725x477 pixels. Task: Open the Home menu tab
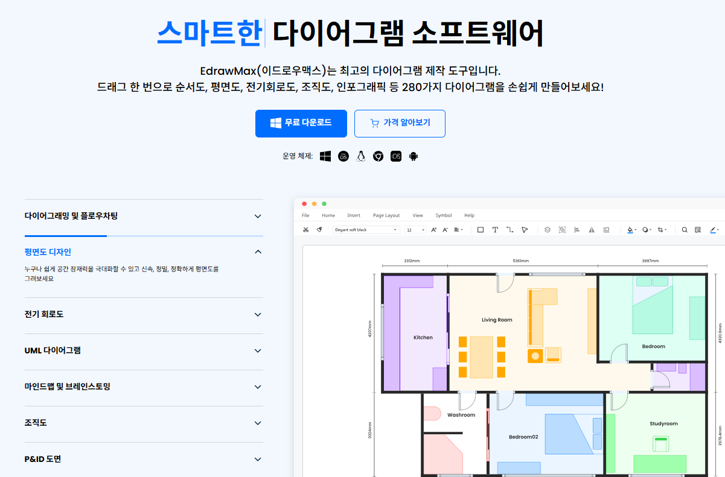(x=328, y=215)
